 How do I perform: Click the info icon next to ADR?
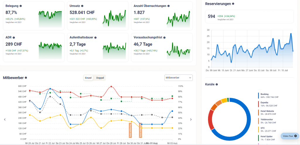[x=14, y=37]
